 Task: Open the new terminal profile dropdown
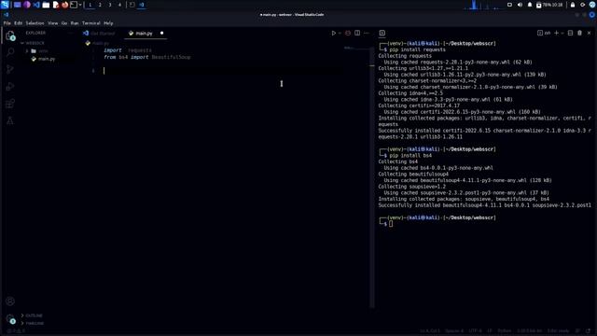coord(562,34)
